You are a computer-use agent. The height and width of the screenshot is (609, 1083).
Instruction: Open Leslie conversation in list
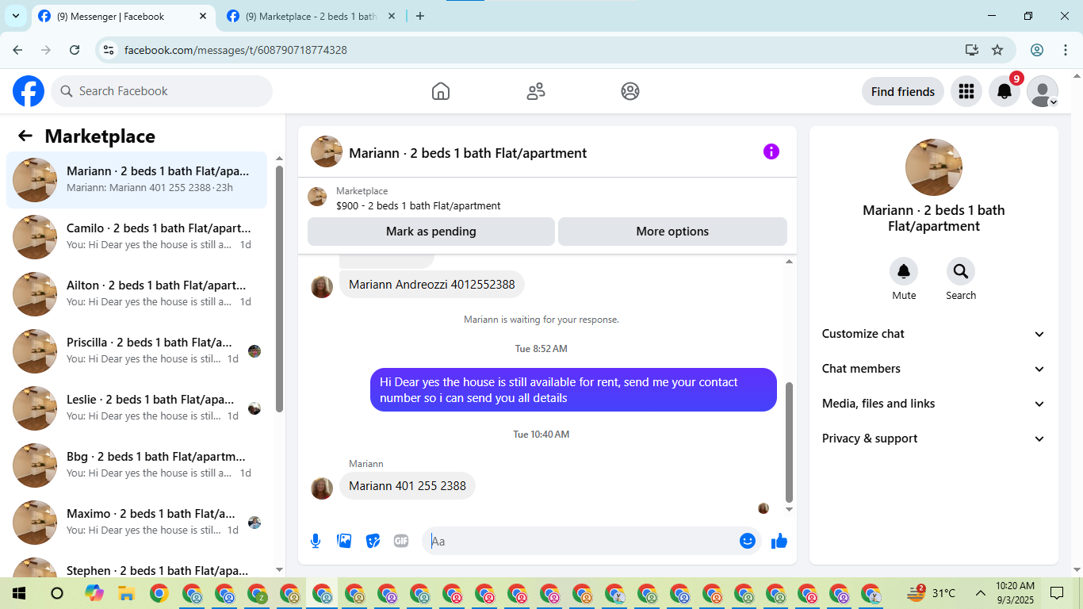(x=137, y=408)
